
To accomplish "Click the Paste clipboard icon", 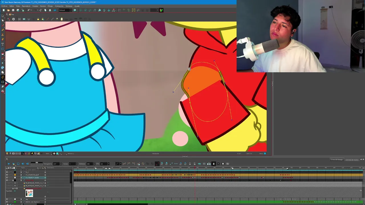I will coord(50,10).
